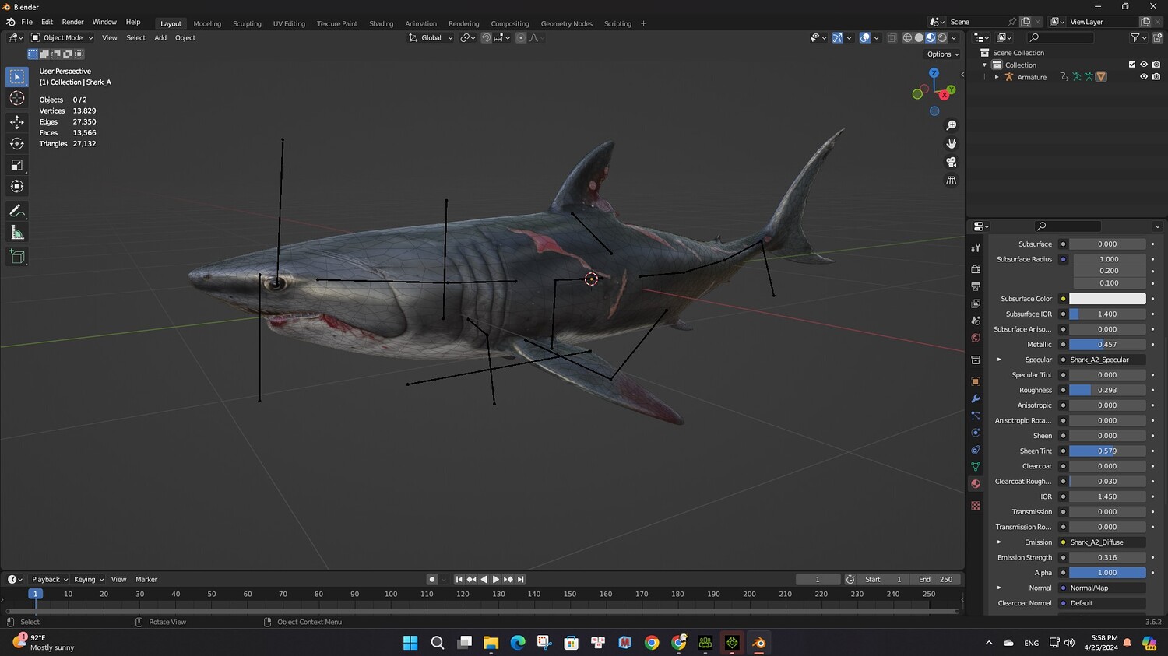Viewport: 1168px width, 656px height.
Task: Hide the Armature in viewport
Action: pos(1144,77)
